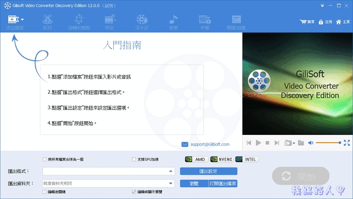
Task: Open the 開頭/結尾 intro/outro tool
Action: pos(236,22)
